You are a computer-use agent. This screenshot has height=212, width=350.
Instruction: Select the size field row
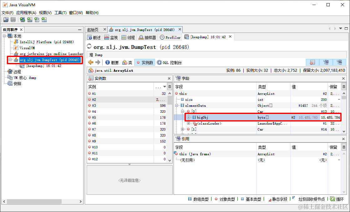258,99
